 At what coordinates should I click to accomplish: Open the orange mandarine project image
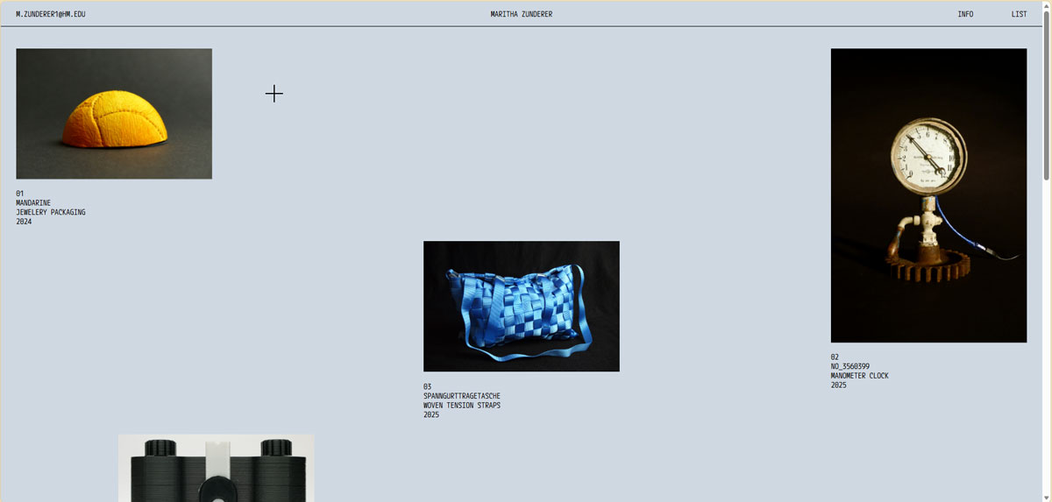(x=114, y=114)
